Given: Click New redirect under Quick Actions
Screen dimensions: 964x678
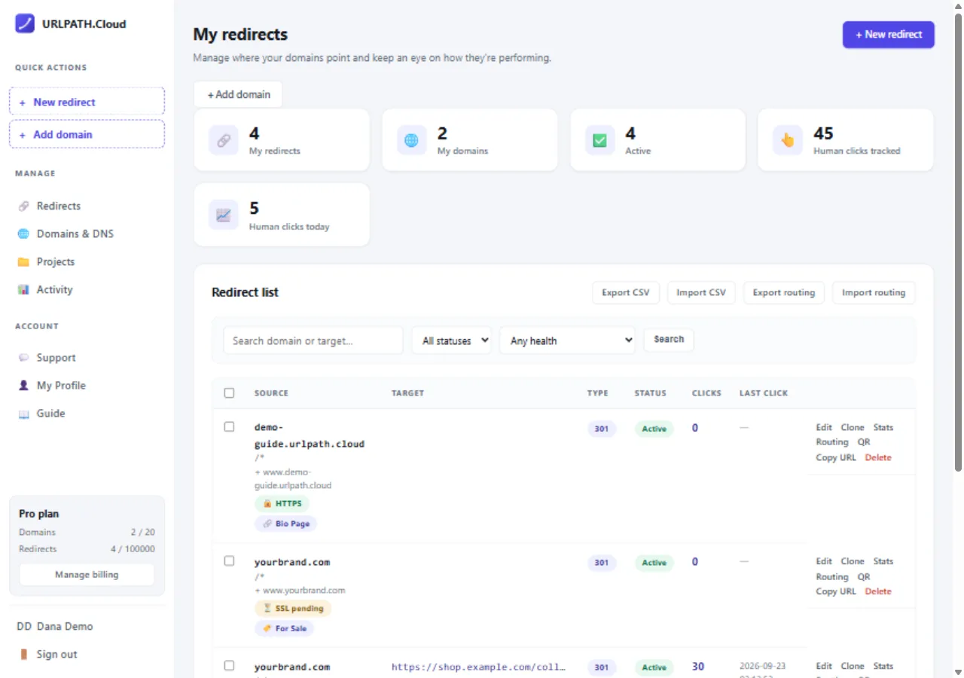Looking at the screenshot, I should 87,102.
